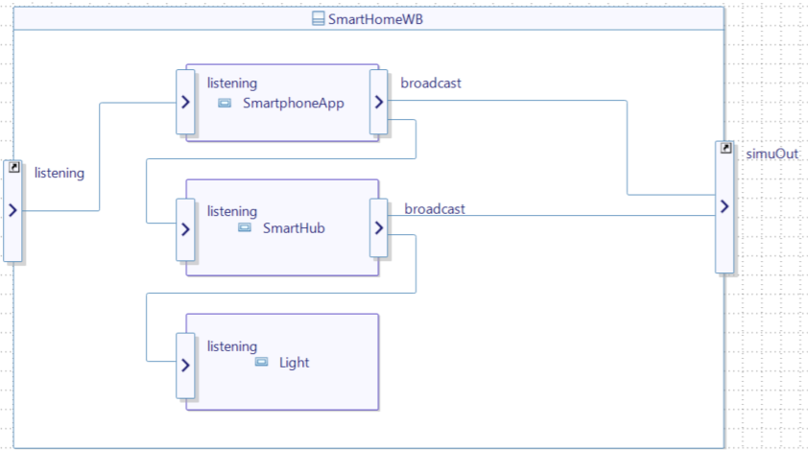Select the broadcast label next to SmartHub

(x=435, y=209)
